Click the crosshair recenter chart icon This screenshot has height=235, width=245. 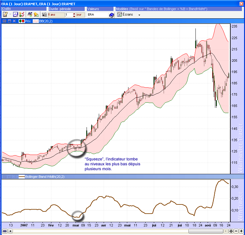(x=231, y=231)
